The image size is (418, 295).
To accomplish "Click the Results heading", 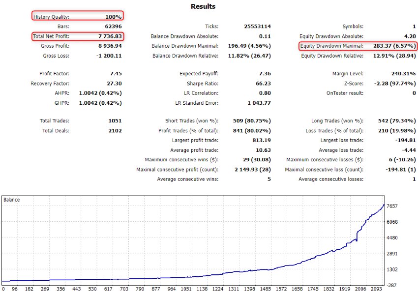I will point(203,6).
